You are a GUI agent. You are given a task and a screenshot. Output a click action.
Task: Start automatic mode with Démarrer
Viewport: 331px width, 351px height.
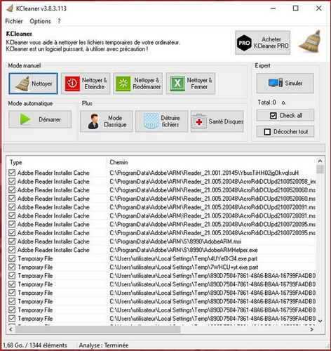[40, 119]
